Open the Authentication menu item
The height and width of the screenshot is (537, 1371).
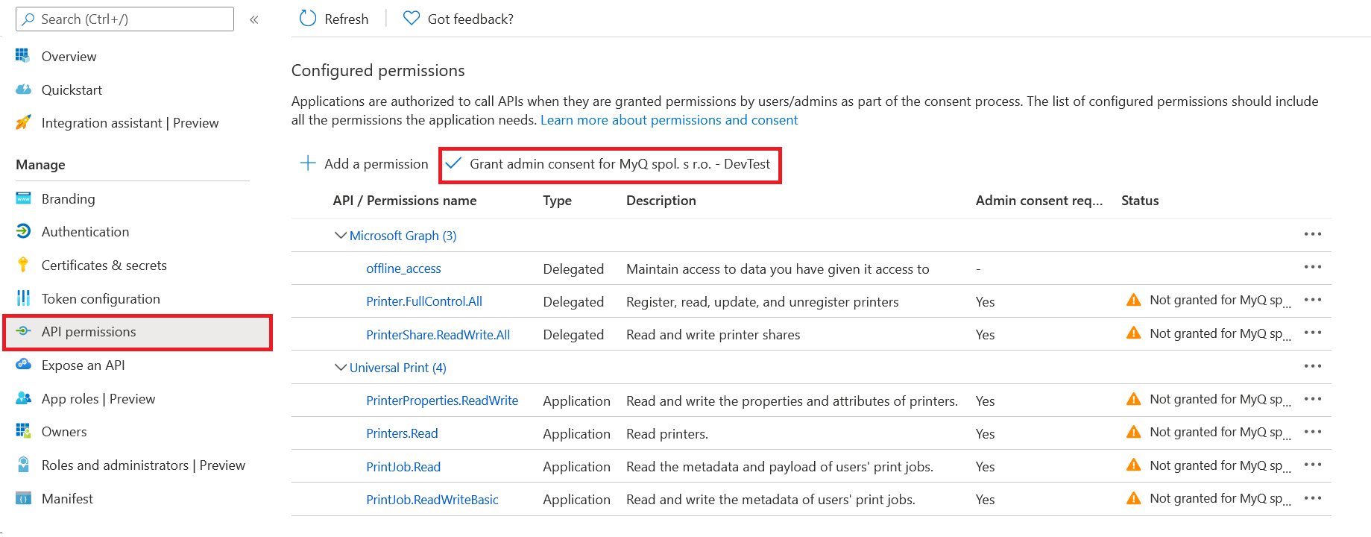(85, 232)
